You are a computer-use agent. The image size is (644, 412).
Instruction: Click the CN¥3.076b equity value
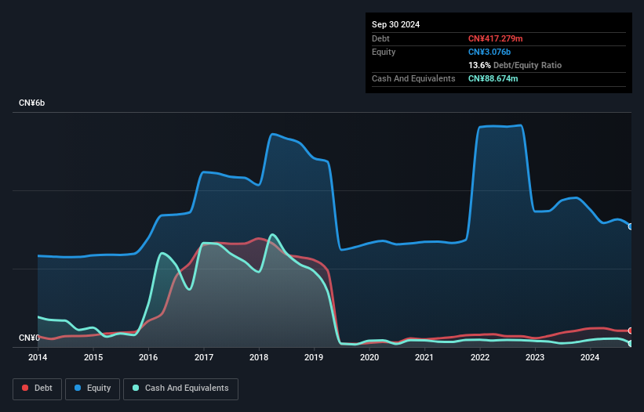(489, 52)
